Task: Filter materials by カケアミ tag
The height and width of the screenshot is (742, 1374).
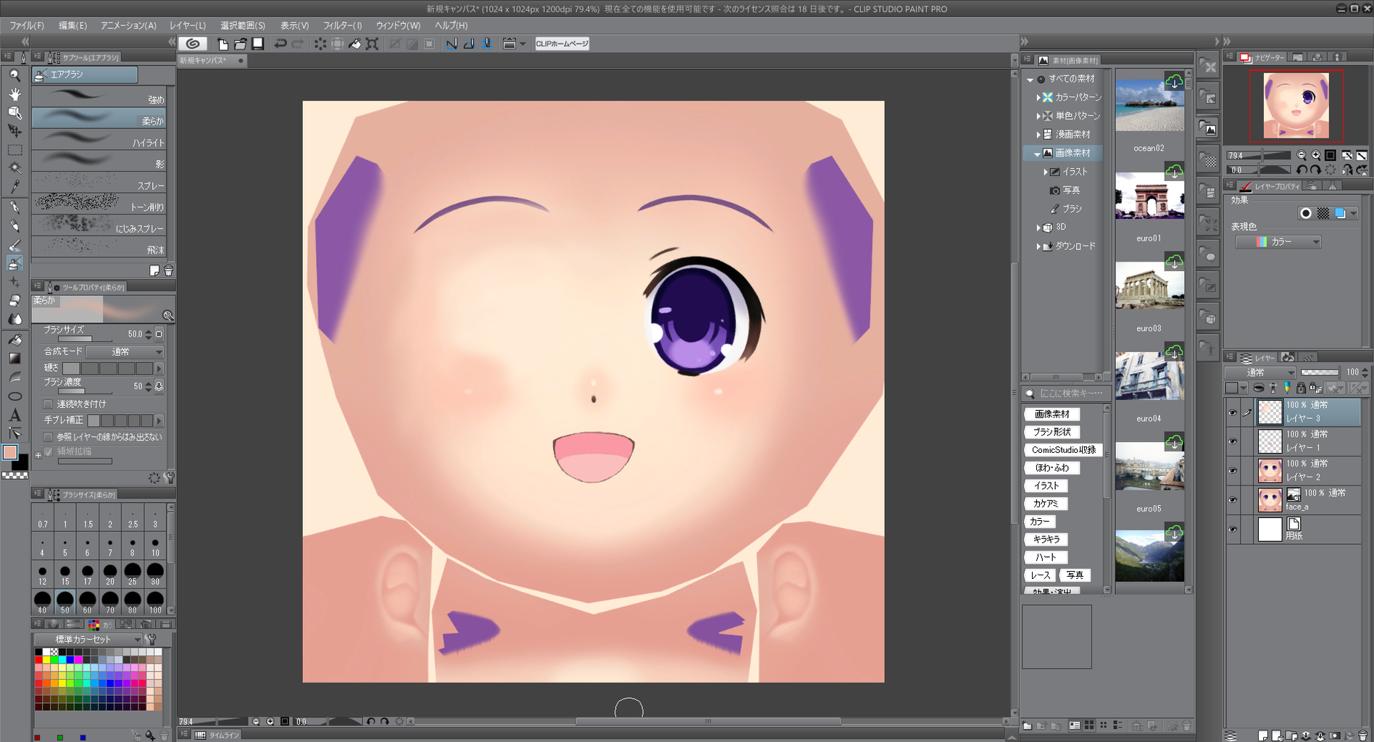Action: [1046, 504]
